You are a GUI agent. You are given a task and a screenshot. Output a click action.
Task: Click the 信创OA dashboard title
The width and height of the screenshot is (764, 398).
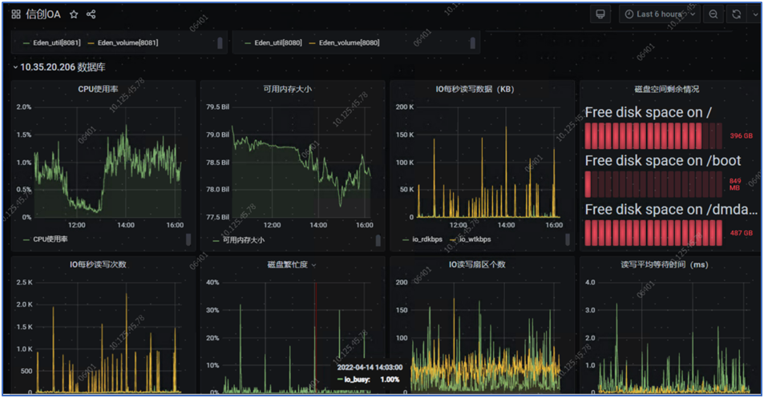tap(43, 14)
